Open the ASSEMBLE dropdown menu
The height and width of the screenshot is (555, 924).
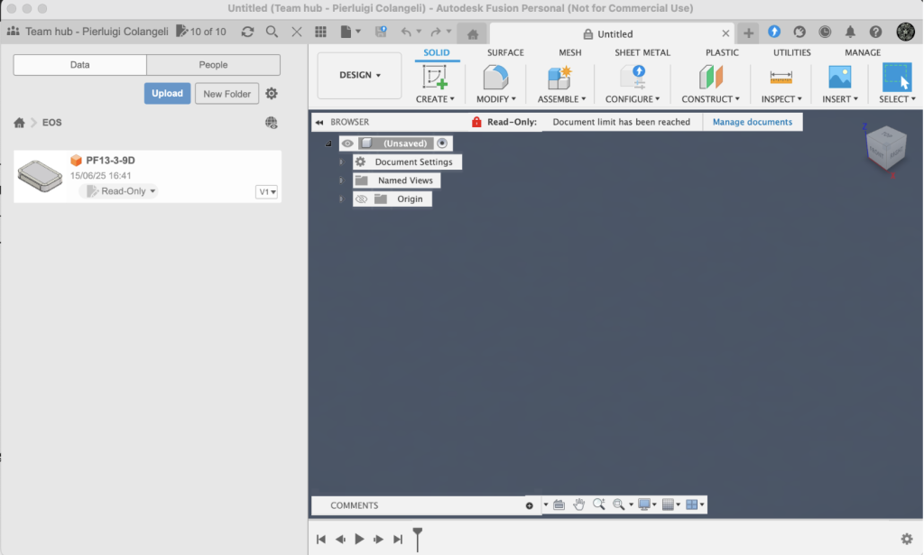pyautogui.click(x=561, y=99)
